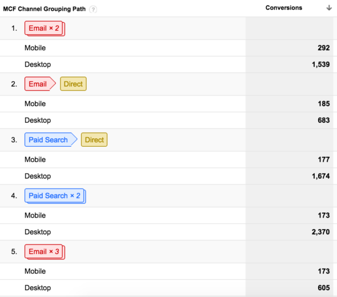This screenshot has width=337, height=297.
Task: Click Mobile row with 185 conversions
Action: 168,104
